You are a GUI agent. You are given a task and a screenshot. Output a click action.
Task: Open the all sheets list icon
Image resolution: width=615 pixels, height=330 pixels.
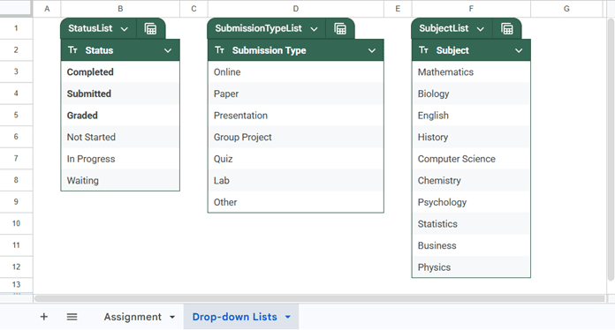click(72, 317)
